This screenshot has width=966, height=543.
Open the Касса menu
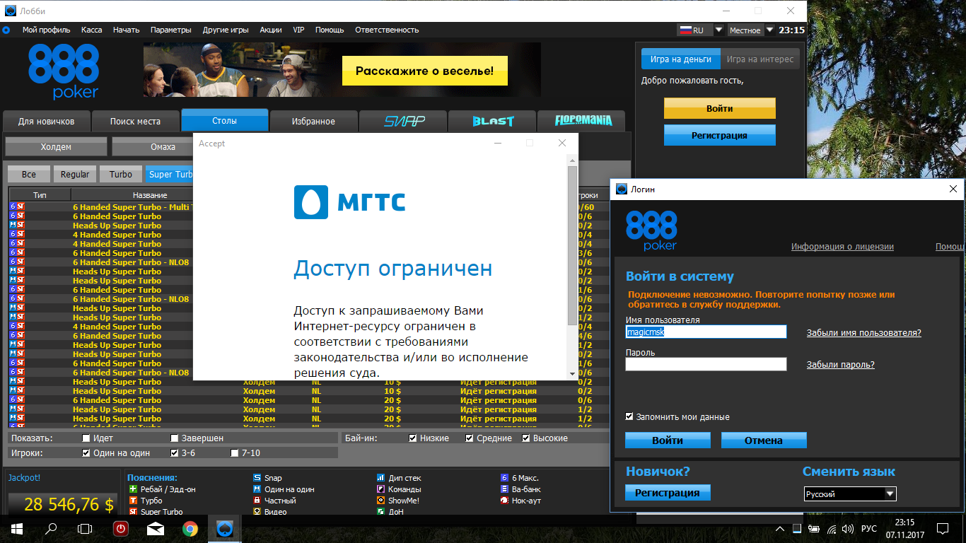(x=92, y=30)
